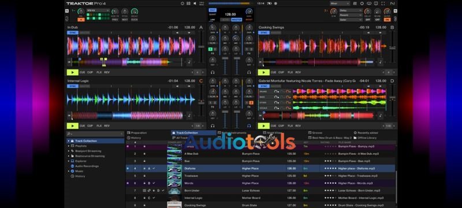Expand the Playlists tree node
The width and height of the screenshot is (462, 208).
(x=69, y=146)
